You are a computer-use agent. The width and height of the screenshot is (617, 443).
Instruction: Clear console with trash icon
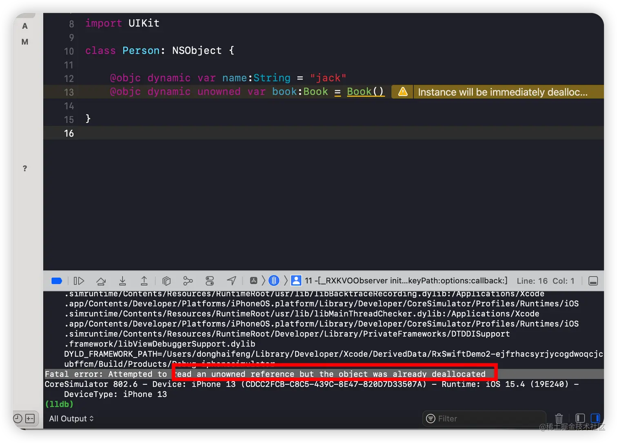click(559, 418)
